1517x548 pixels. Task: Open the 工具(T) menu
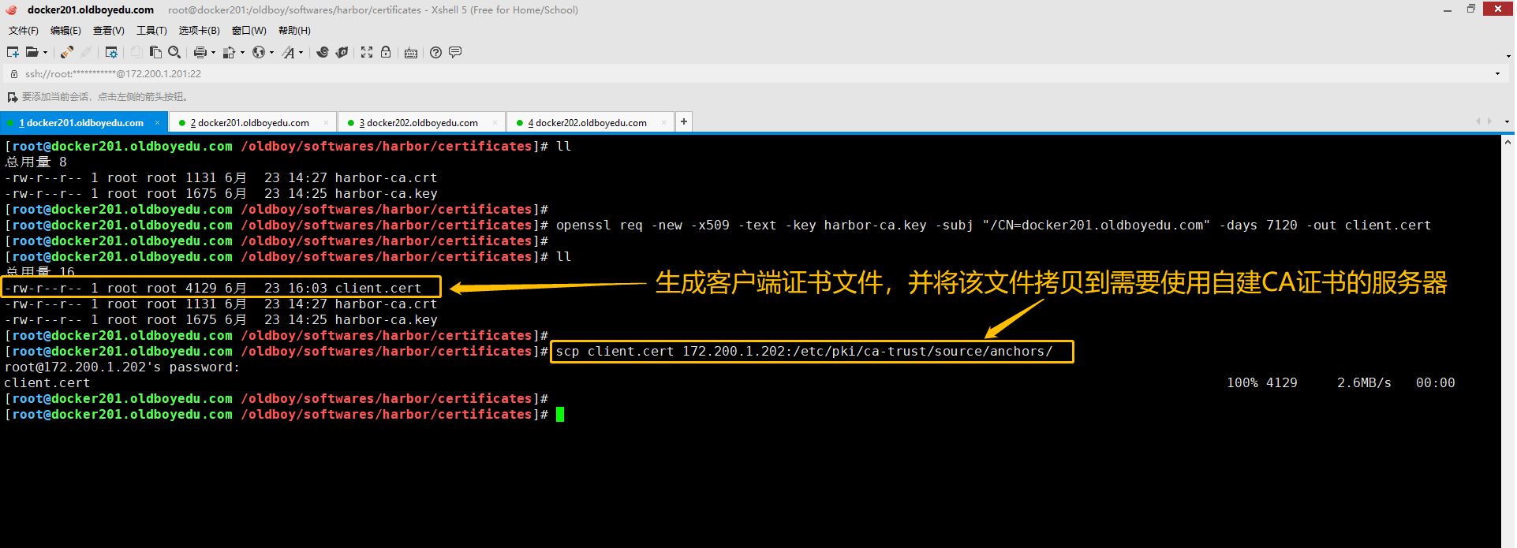(151, 31)
